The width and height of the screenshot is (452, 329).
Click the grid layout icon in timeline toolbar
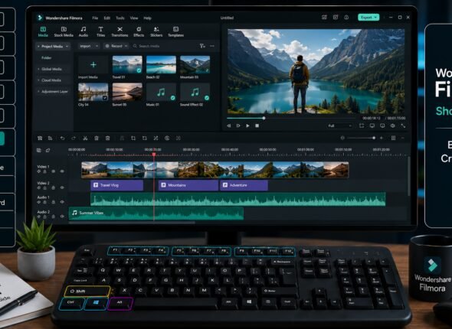click(393, 138)
